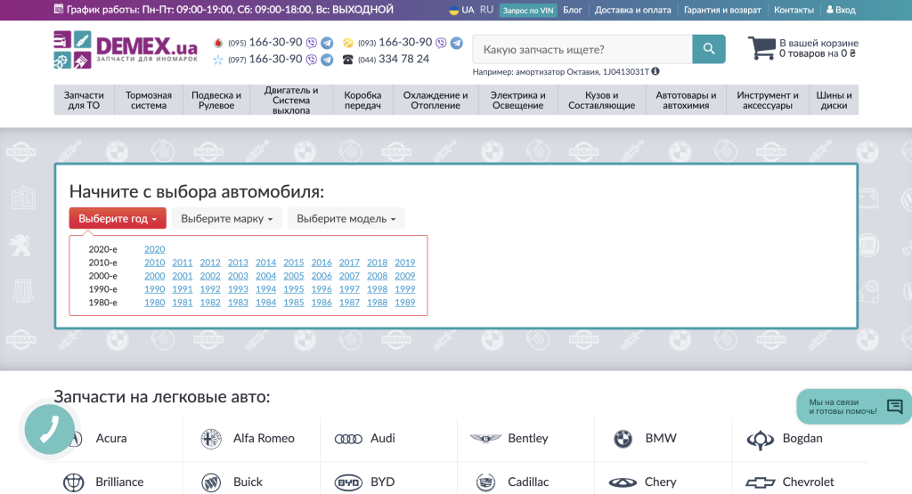Click Telegram icon next to (093) number
The image size is (912, 494).
point(457,43)
